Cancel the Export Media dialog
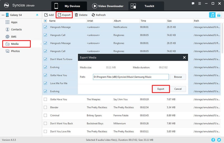 pyautogui.click(x=178, y=89)
